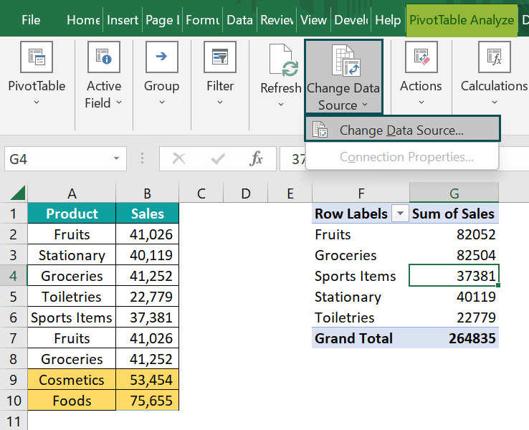Click the Actions icon
The image size is (529, 430).
click(421, 57)
